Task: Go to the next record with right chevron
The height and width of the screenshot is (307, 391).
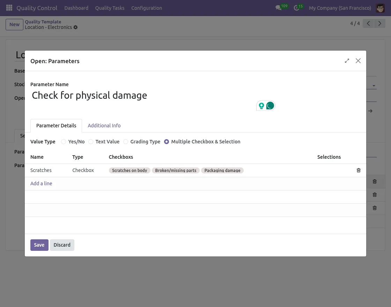Action: point(380,23)
